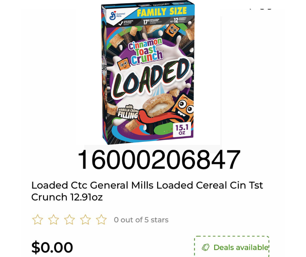This screenshot has width=306, height=257.
Task: Click the fourth rating star
Action: pos(85,219)
